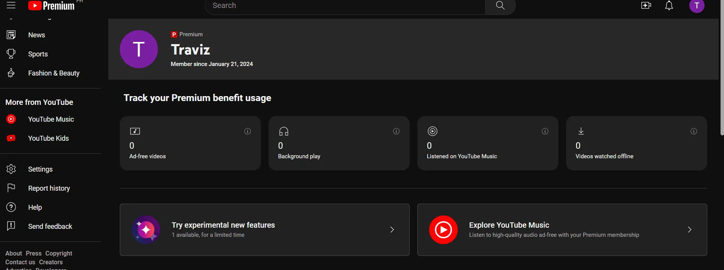Image resolution: width=724 pixels, height=270 pixels.
Task: Click the Contact us footer link
Action: [x=20, y=262]
